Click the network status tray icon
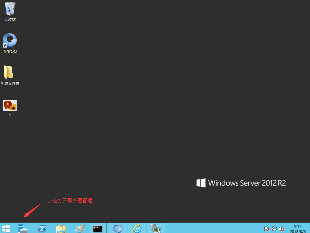310x233 pixels. coord(274,229)
